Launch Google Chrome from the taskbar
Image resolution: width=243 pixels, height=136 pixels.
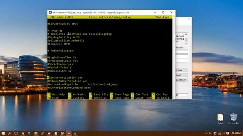coord(23,133)
